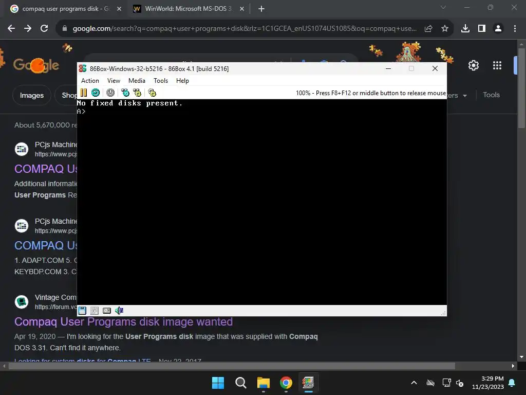The image size is (526, 395).
Task: Click the sound speaker icon in 86Box status bar
Action: coord(119,311)
